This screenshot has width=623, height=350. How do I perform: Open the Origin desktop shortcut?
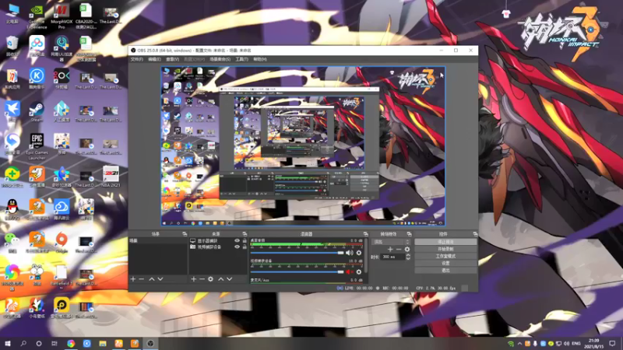point(62,243)
